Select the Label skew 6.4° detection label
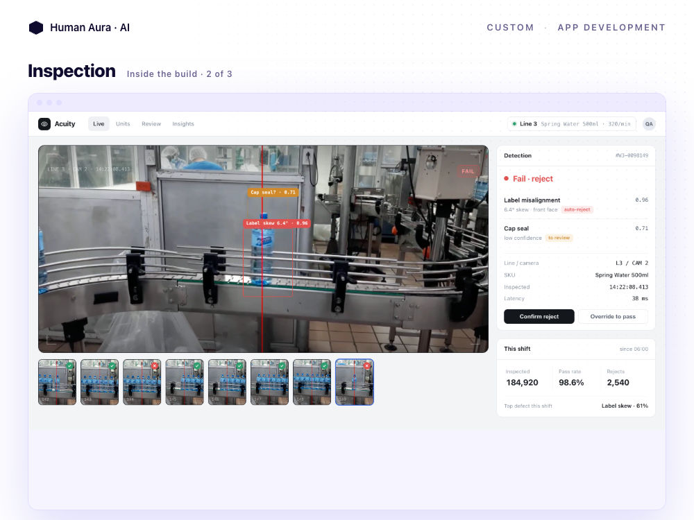Image resolution: width=694 pixels, height=520 pixels. click(277, 223)
